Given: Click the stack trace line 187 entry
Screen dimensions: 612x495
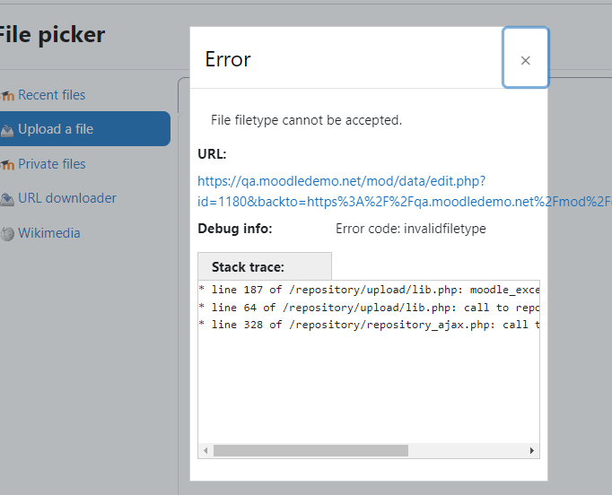Looking at the screenshot, I should pos(369,290).
